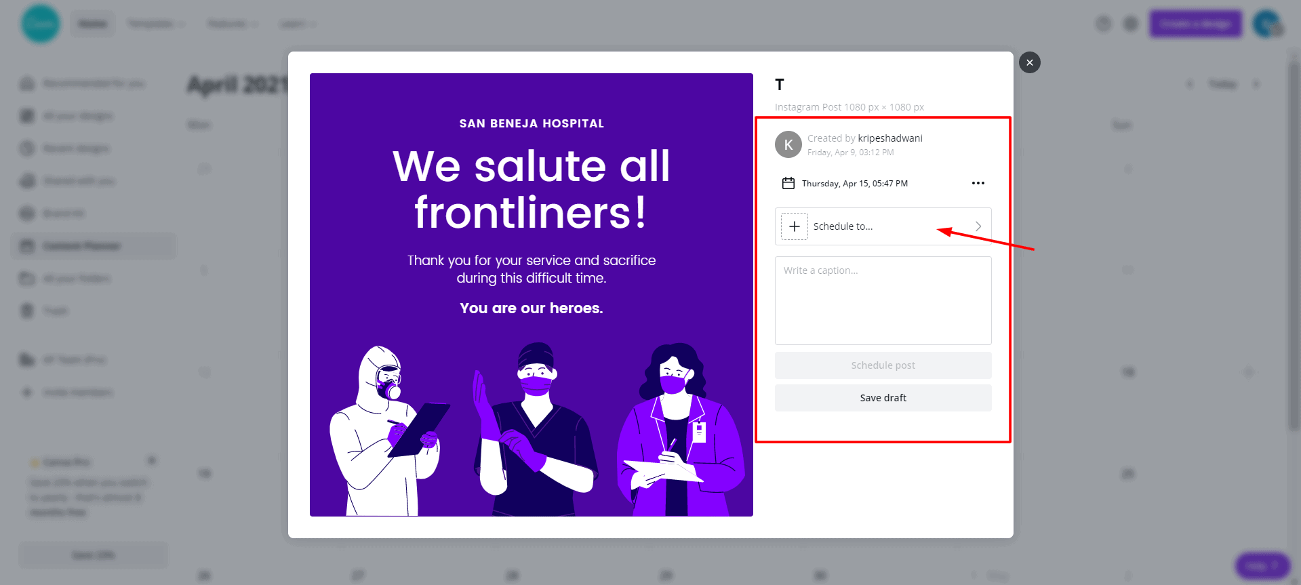The image size is (1301, 585).
Task: Expand the Features dropdown in navbar
Action: point(232,24)
